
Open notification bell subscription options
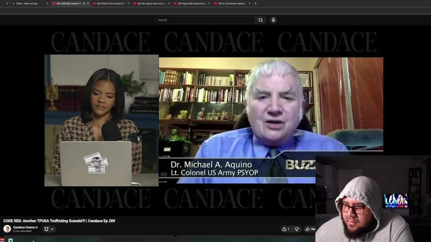pyautogui.click(x=49, y=229)
